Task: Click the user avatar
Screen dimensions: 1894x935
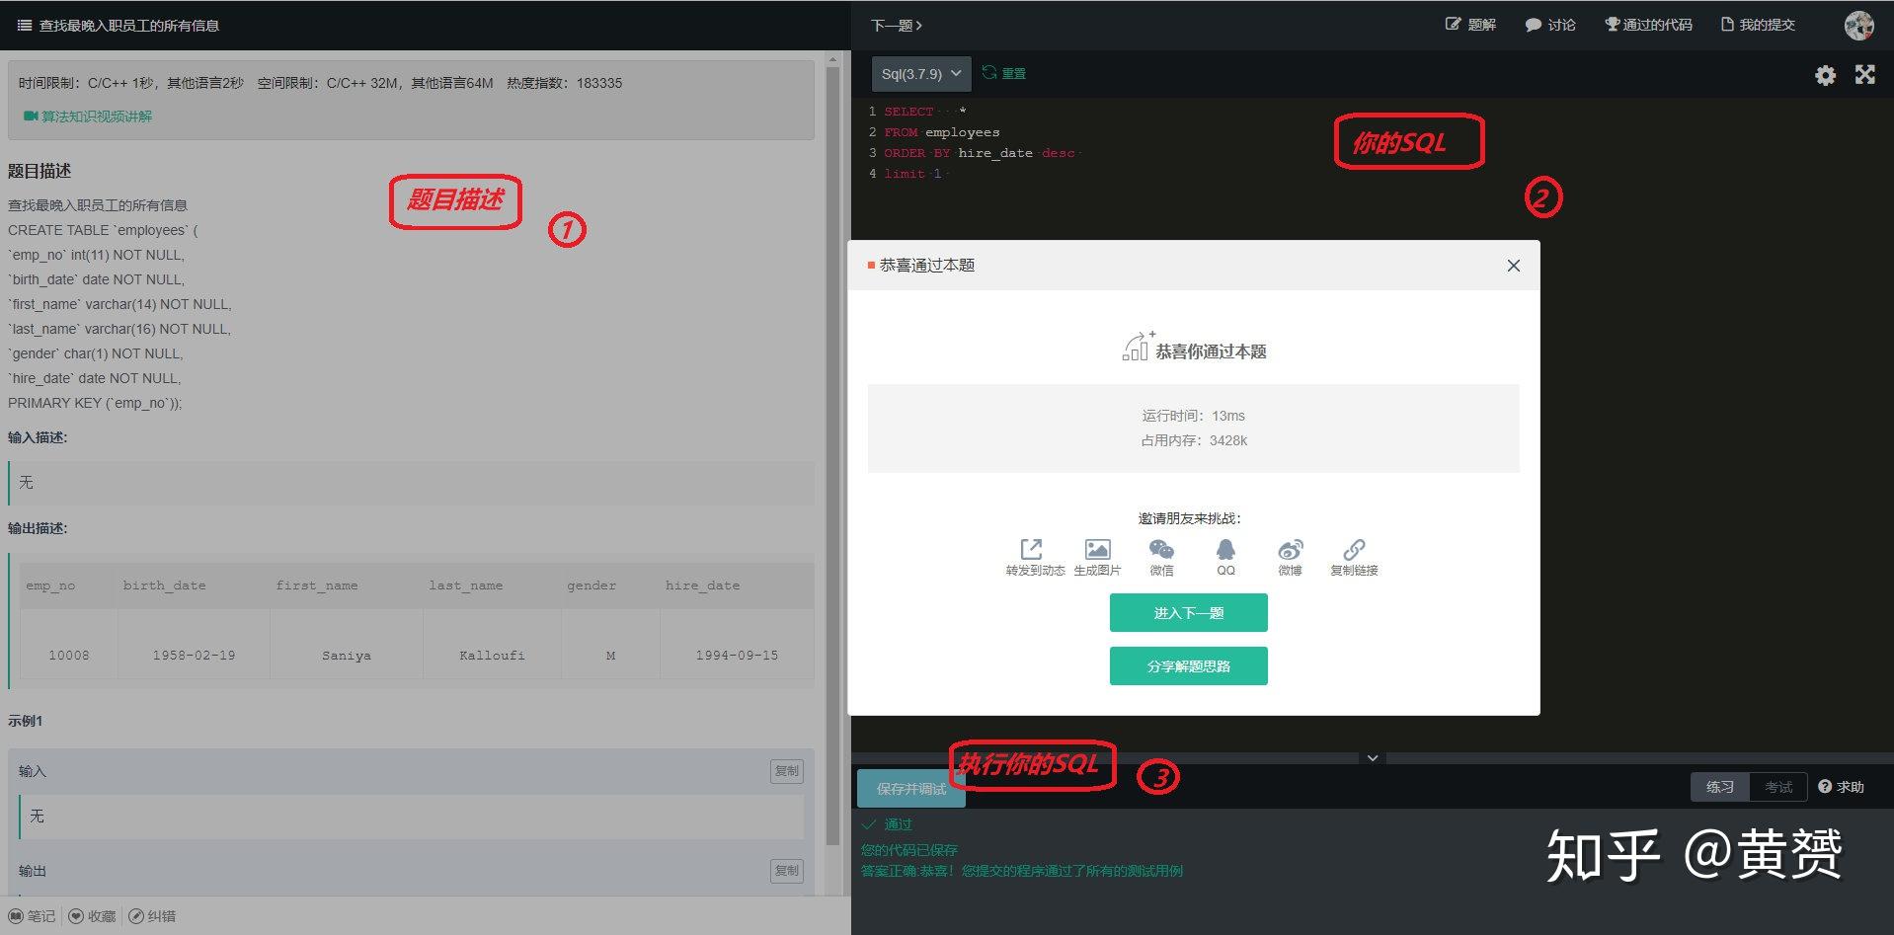Action: (1859, 26)
